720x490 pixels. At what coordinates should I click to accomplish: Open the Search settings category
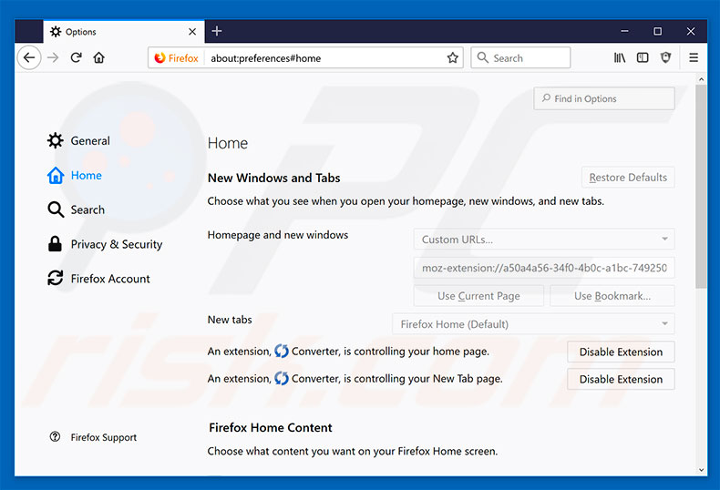(x=77, y=209)
